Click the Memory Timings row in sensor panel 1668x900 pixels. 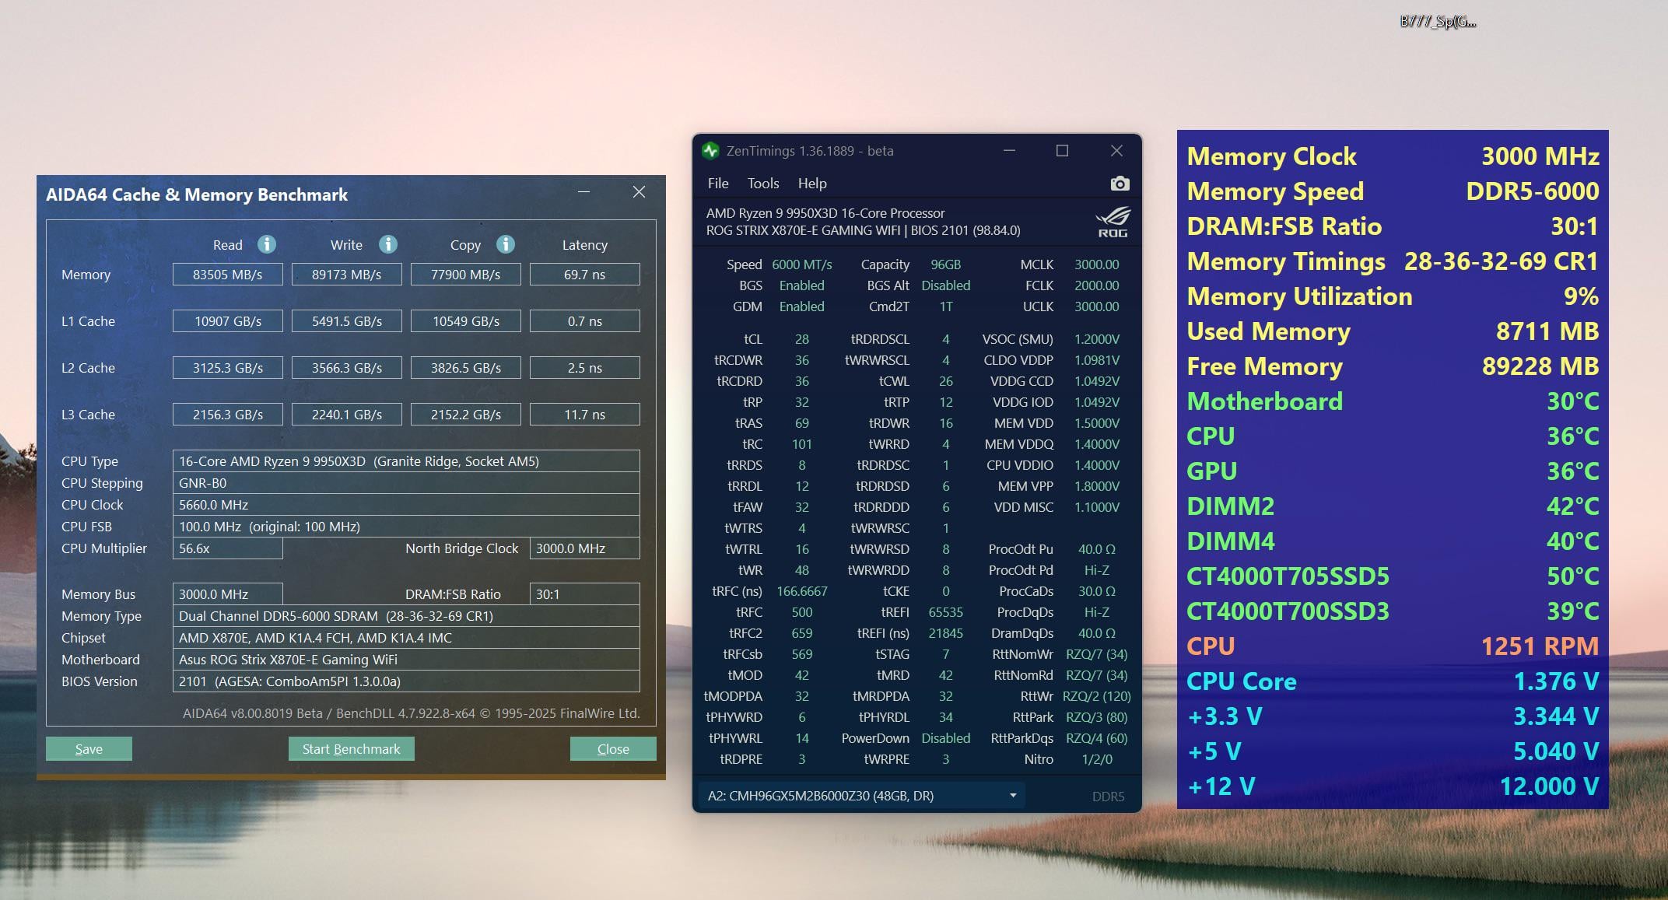click(x=1392, y=261)
